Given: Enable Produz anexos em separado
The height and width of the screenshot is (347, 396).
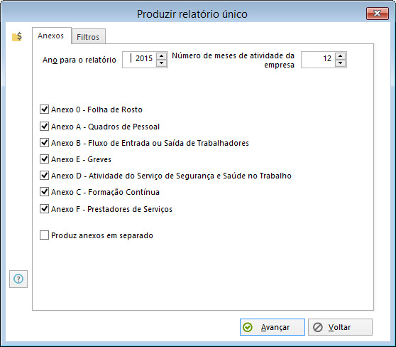Looking at the screenshot, I should pos(44,235).
